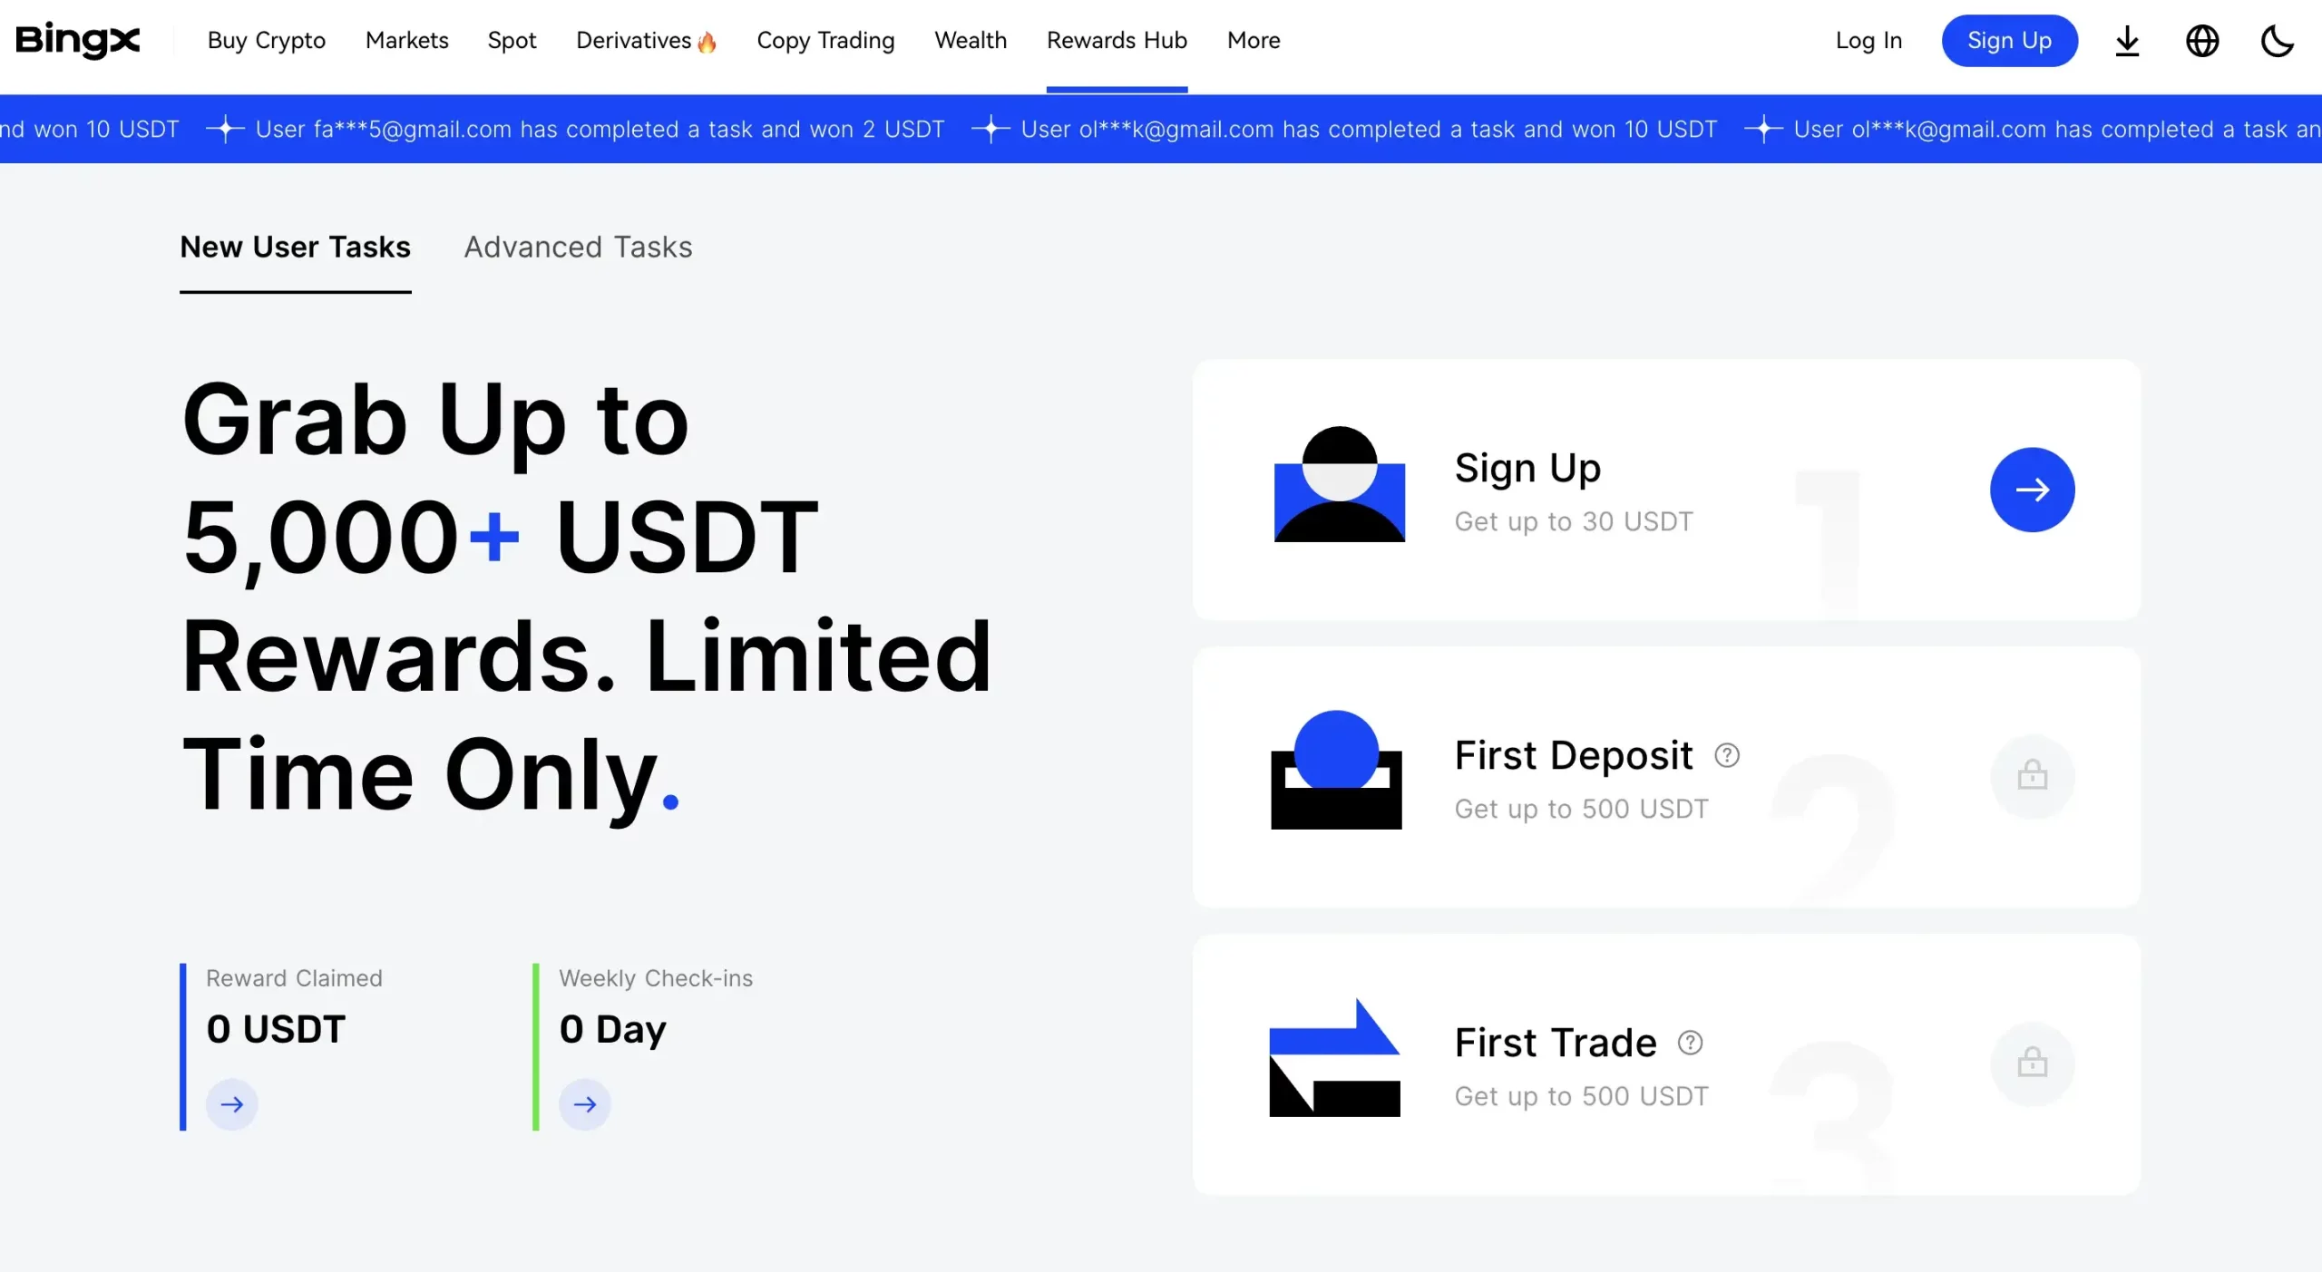Image resolution: width=2322 pixels, height=1272 pixels.
Task: Open the More dropdown menu
Action: [1252, 39]
